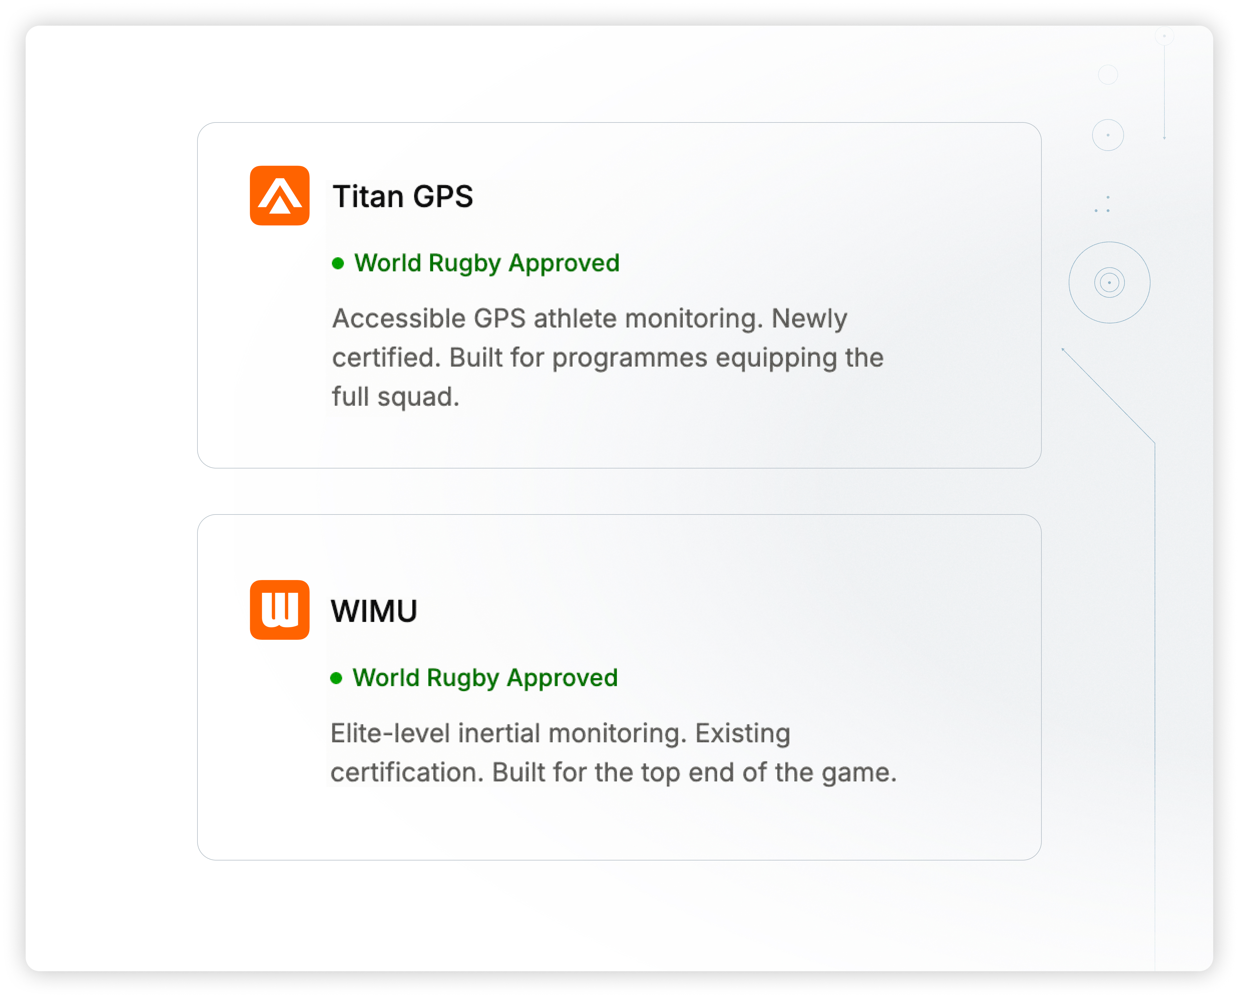Open WIMU World Rugby Approved label
Screen dimensions: 1240x998
tap(485, 678)
